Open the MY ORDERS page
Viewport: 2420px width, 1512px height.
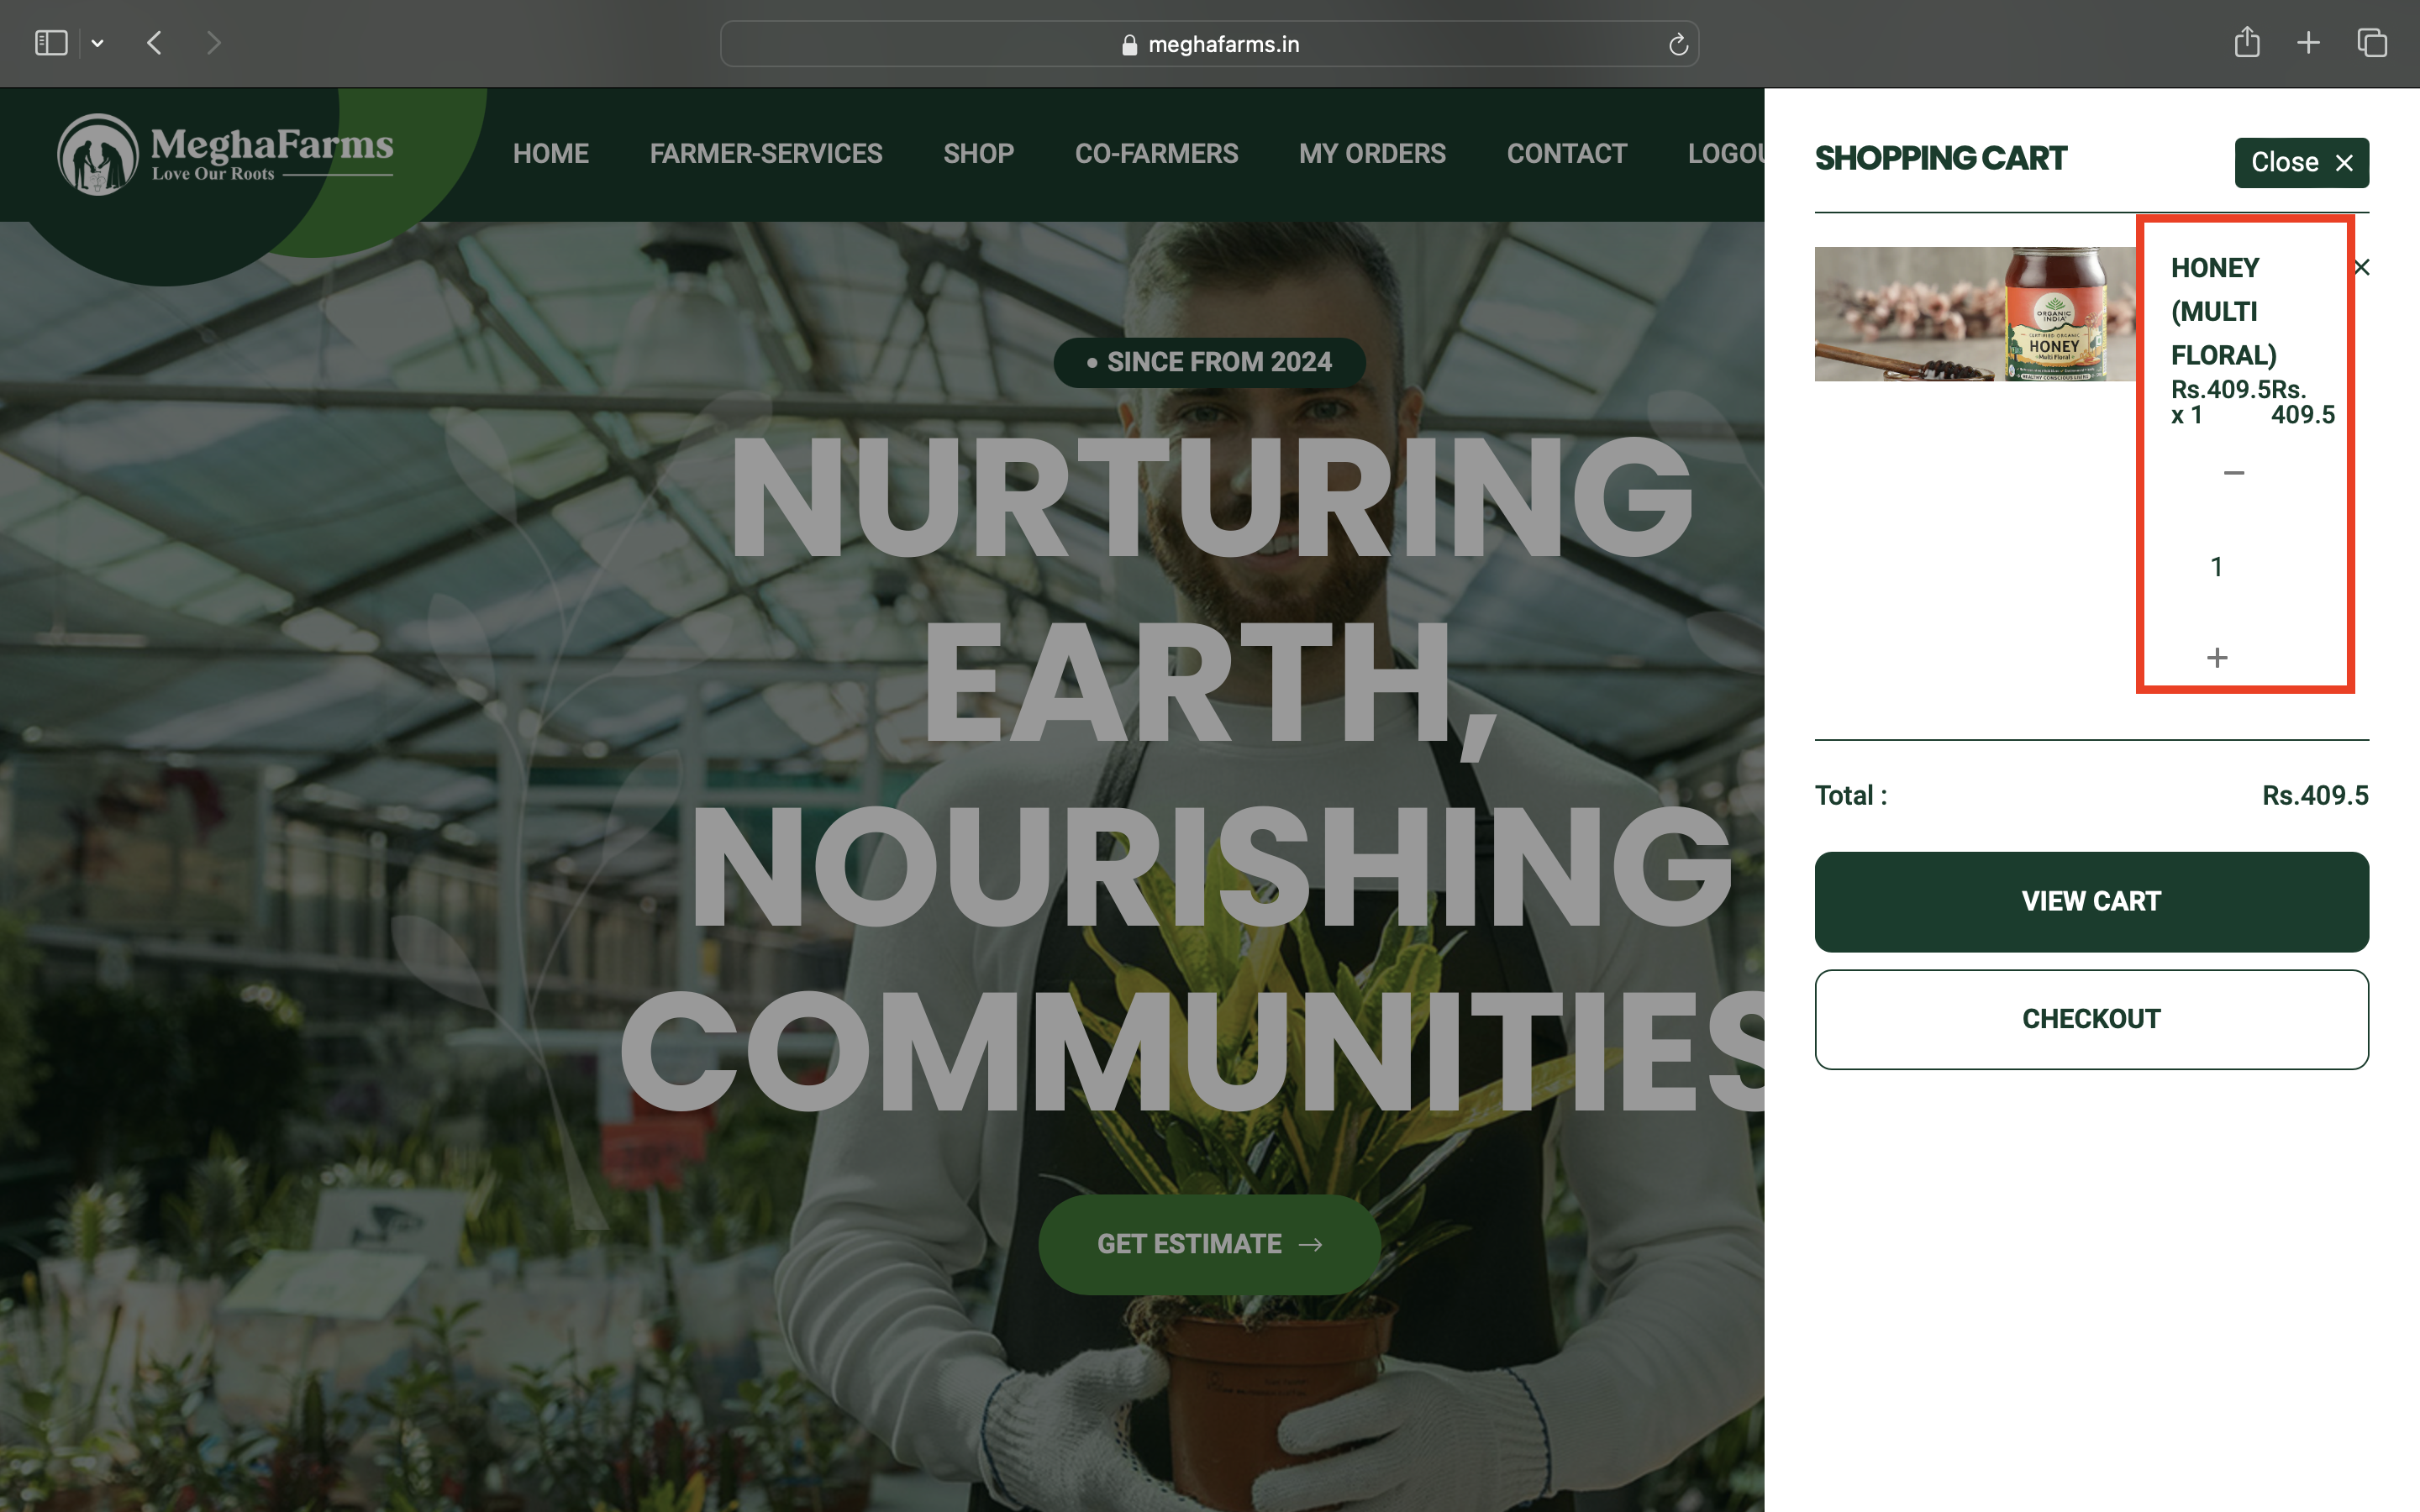tap(1372, 153)
